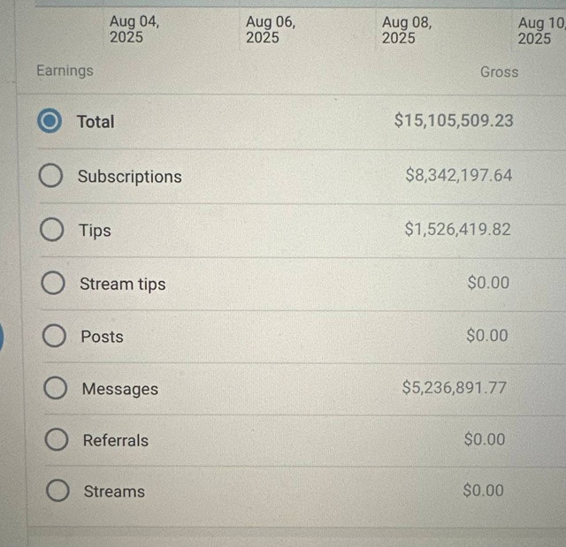The width and height of the screenshot is (566, 547).
Task: Choose the Referrals radio option
Action: pyautogui.click(x=57, y=439)
